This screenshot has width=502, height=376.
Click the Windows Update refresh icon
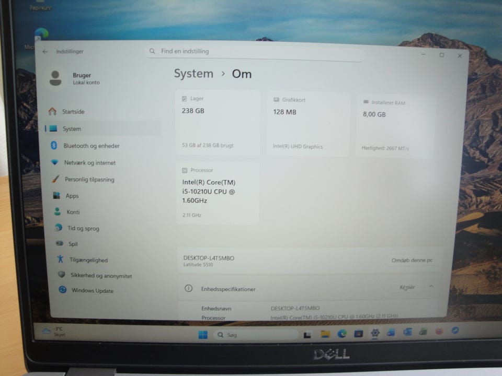62,290
